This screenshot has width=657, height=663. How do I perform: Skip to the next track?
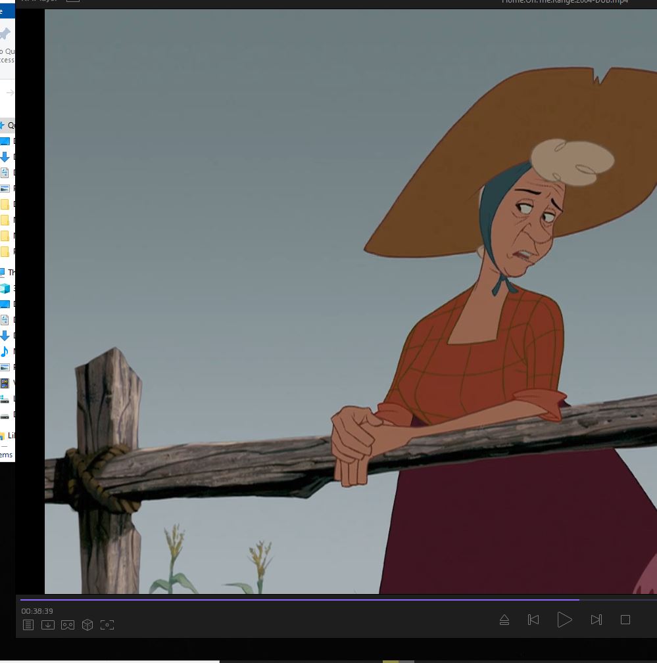click(x=596, y=620)
